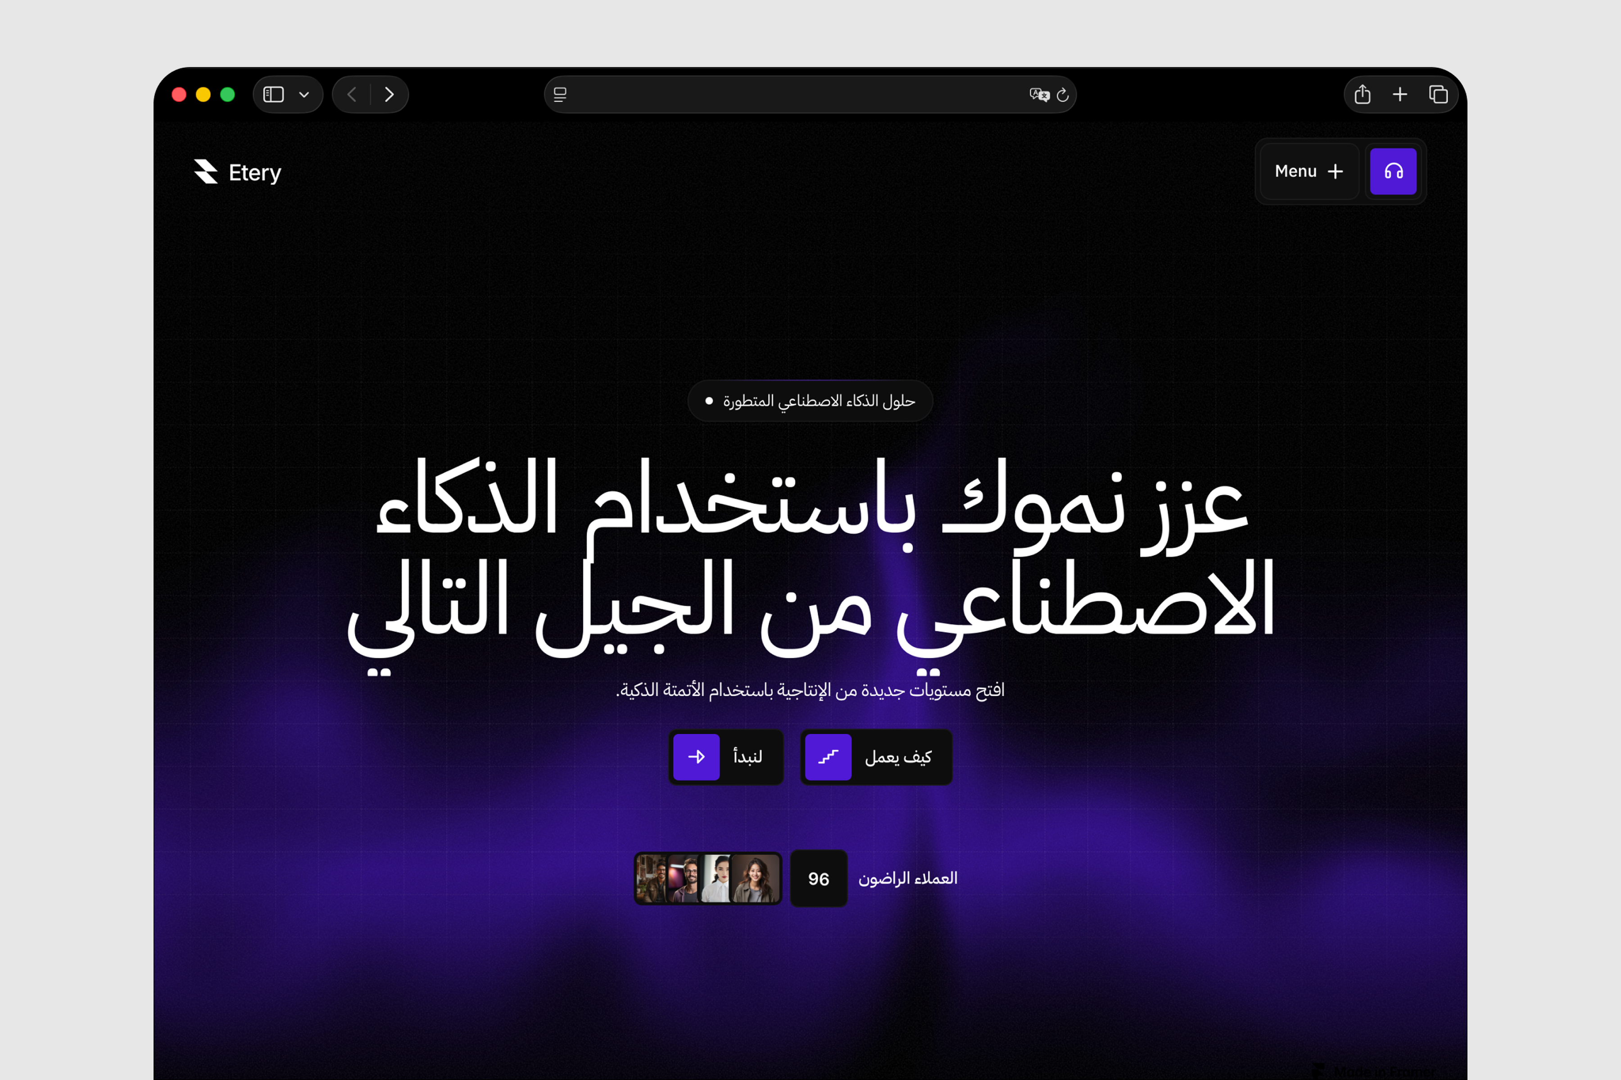Click the لنبدأ get started button

click(x=726, y=757)
